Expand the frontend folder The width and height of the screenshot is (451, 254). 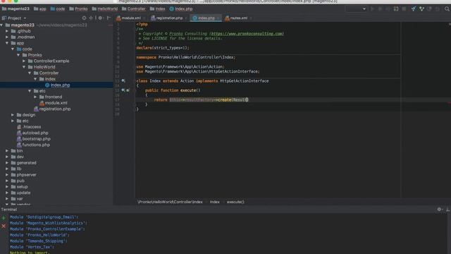pyautogui.click(x=36, y=97)
